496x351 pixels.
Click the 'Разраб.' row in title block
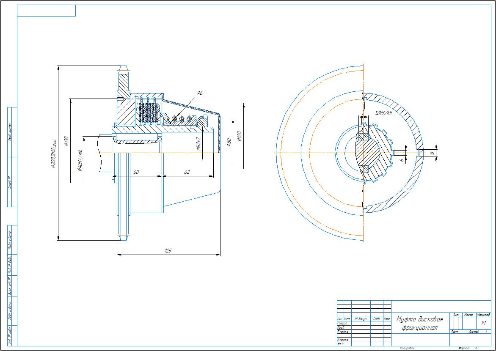pos(342,323)
